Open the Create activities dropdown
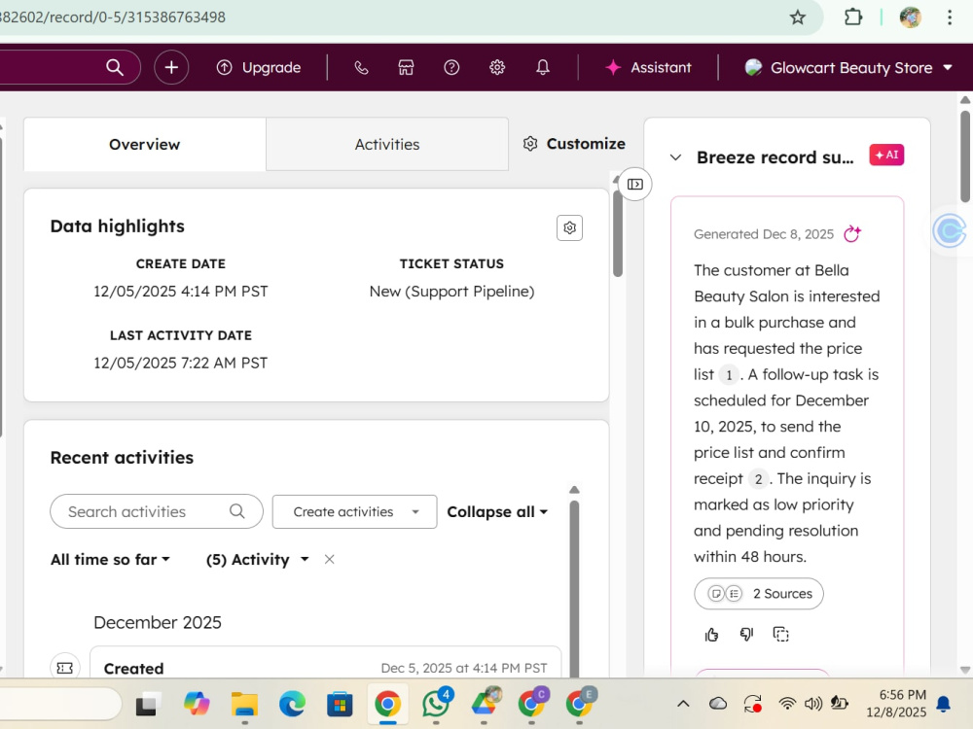 (354, 511)
